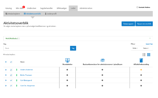Expand all rows with header arrow
Image resolution: width=158 pixels, height=98 pixels.
pos(6,62)
